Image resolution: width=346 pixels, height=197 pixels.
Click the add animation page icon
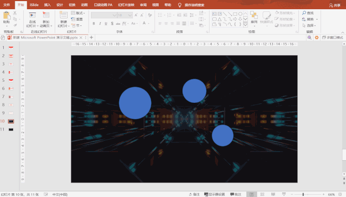46,15
